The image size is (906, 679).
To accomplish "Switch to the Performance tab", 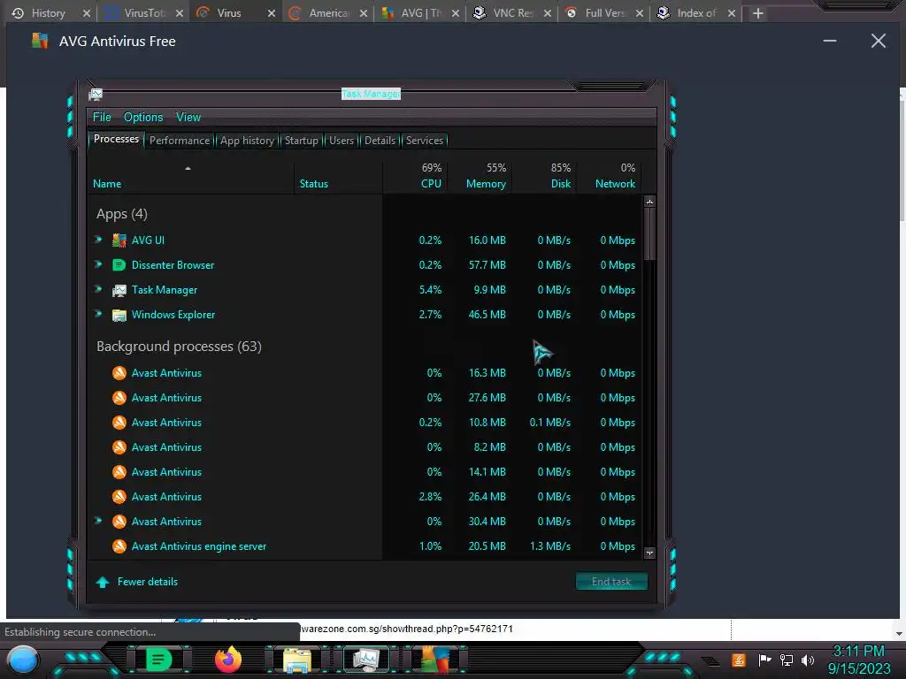I will [x=180, y=141].
